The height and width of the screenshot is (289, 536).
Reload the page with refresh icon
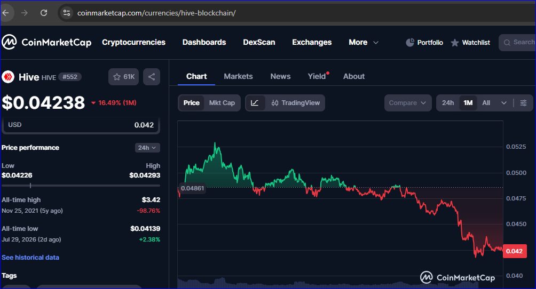(x=44, y=13)
